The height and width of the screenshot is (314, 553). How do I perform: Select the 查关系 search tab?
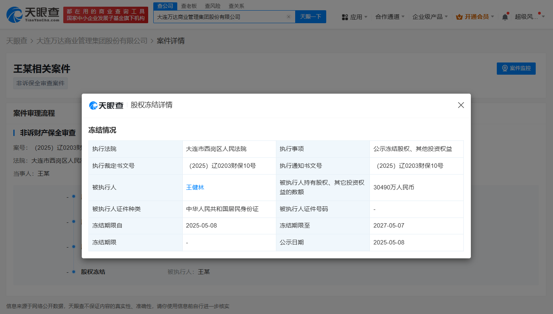pyautogui.click(x=236, y=6)
